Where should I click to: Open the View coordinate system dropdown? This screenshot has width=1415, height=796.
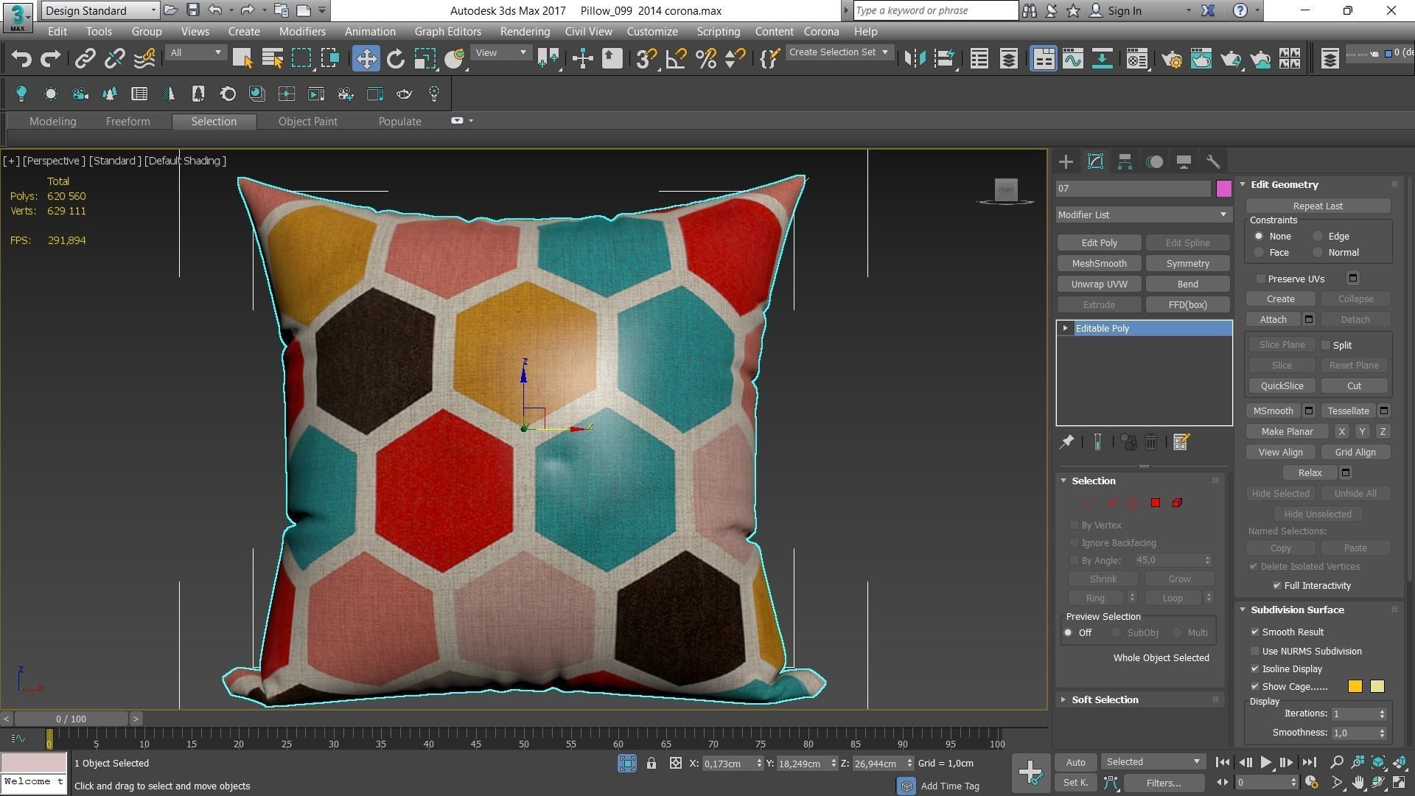(x=500, y=53)
